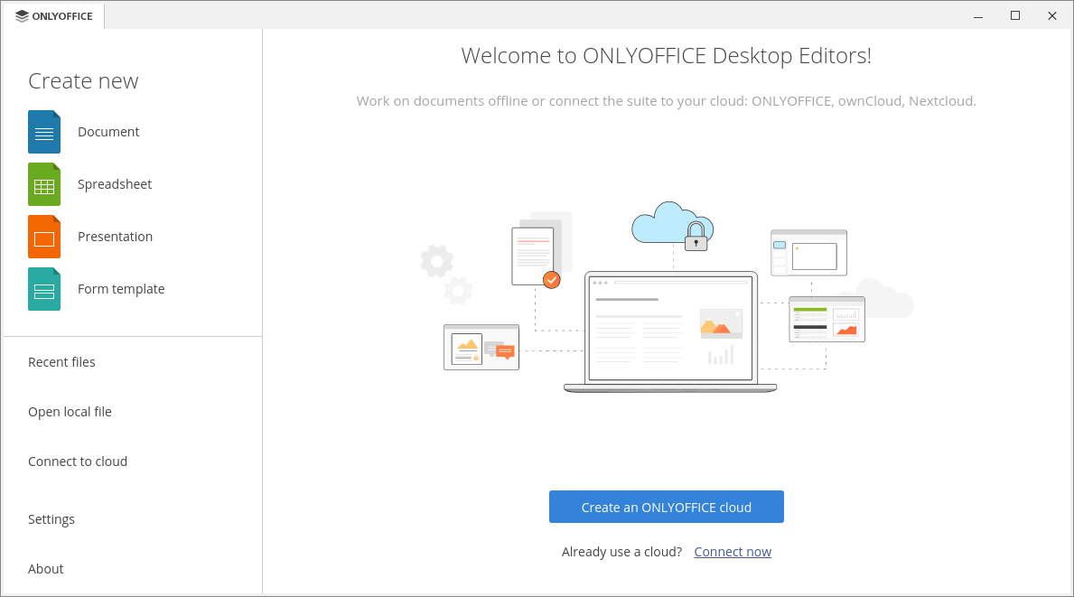Select the teal Form template icon

tap(43, 288)
